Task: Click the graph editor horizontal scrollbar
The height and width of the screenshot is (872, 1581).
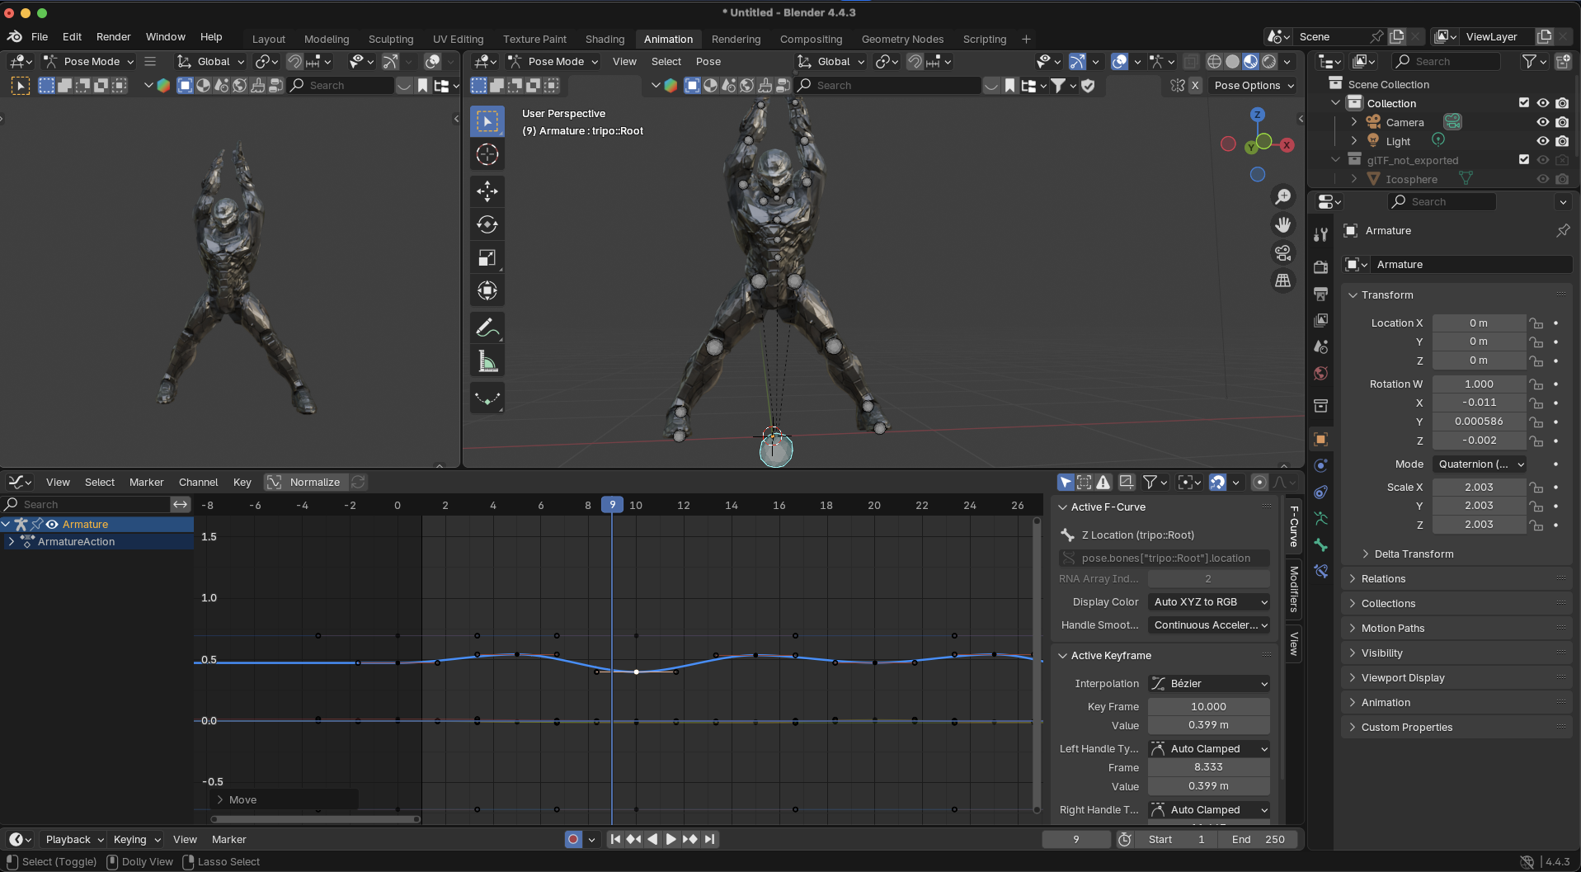Action: coord(315,819)
